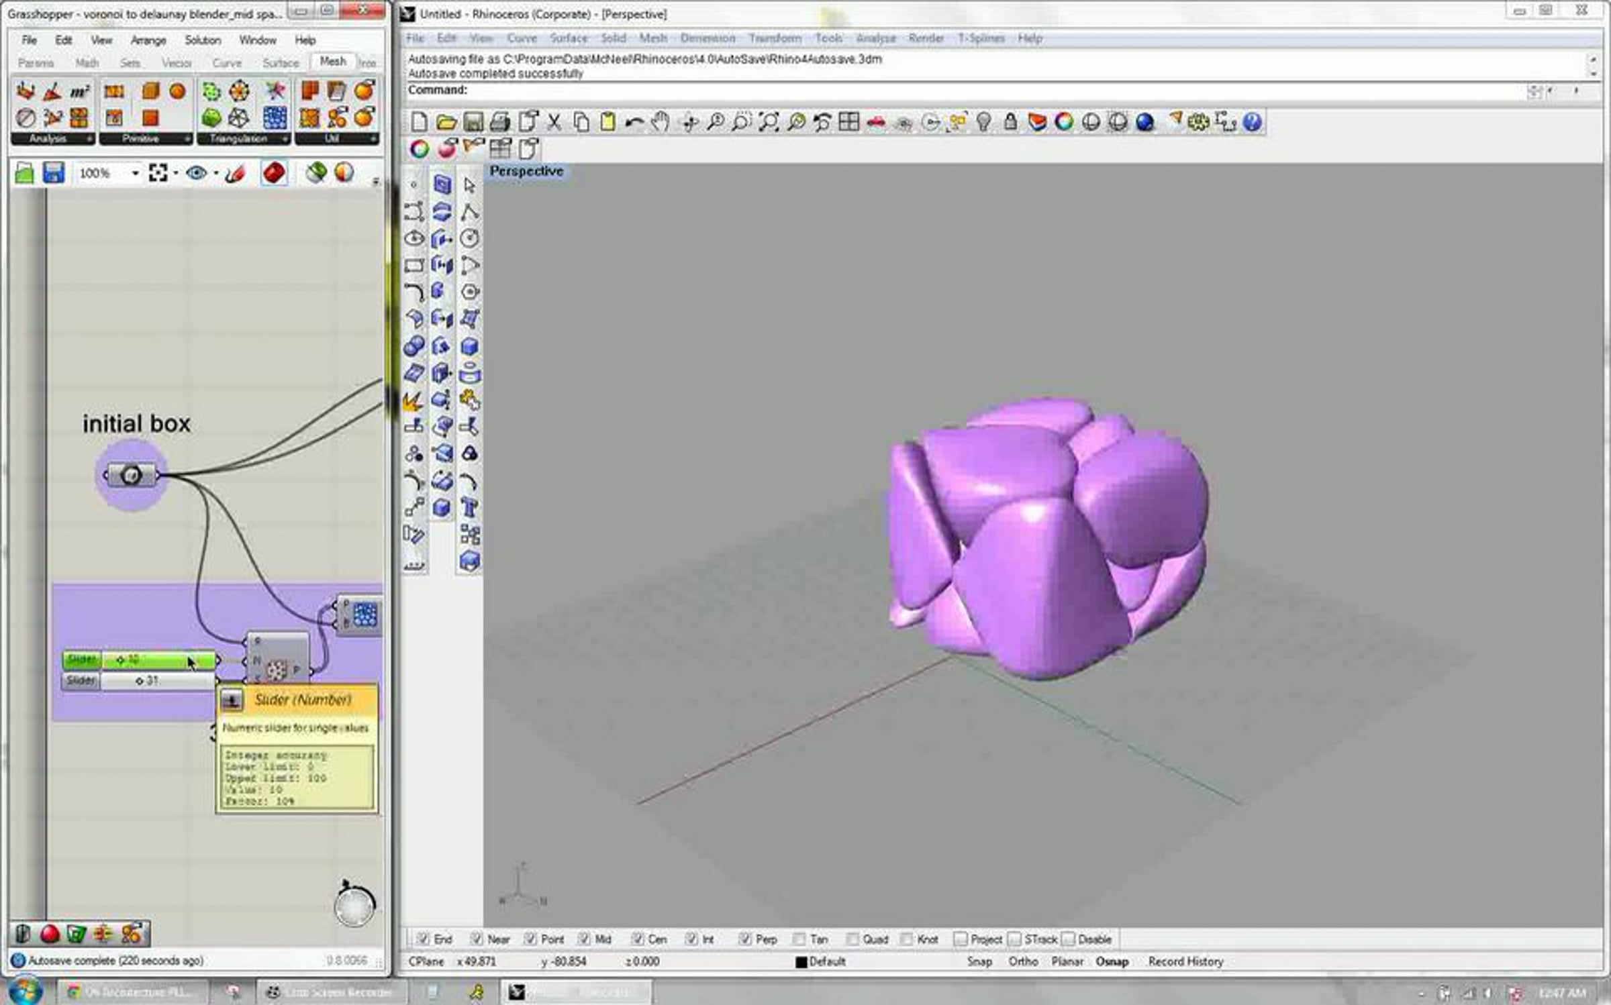The width and height of the screenshot is (1611, 1005).
Task: Click the blue render sphere icon
Action: 1145,122
